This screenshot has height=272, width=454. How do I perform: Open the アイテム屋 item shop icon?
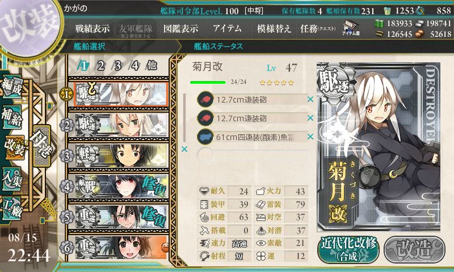coord(351,28)
